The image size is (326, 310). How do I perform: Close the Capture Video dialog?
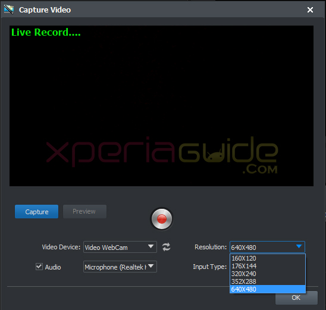310,10
